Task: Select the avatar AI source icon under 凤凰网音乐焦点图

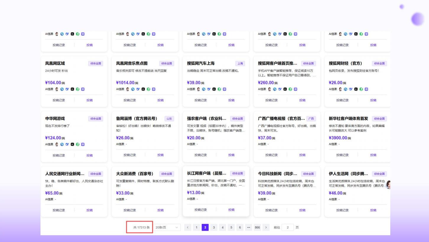Action: click(128, 89)
